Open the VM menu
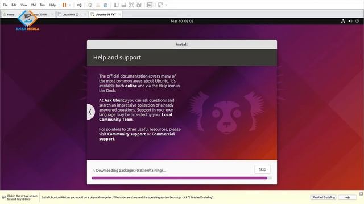The image size is (364, 204). (34, 5)
